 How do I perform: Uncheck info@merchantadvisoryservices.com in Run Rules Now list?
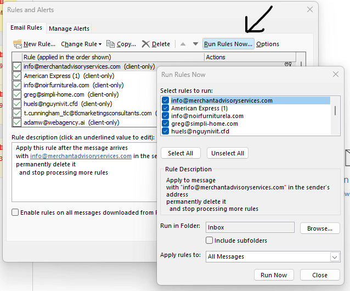(x=165, y=100)
